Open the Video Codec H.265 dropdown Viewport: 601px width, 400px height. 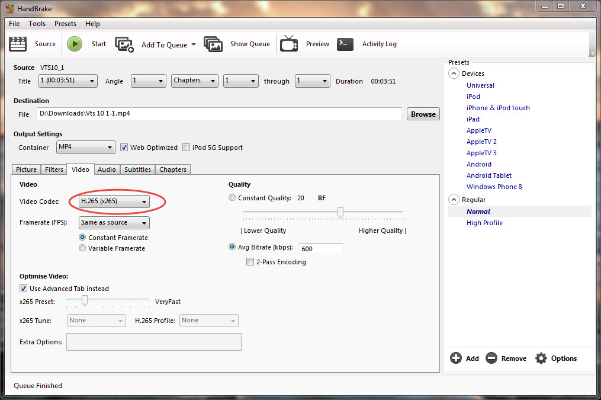[114, 201]
